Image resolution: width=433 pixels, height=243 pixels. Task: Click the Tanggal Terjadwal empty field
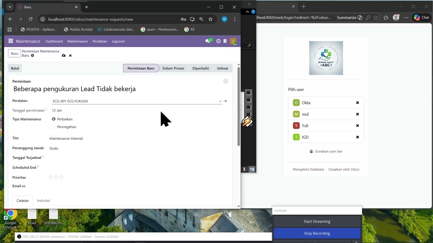point(135,158)
